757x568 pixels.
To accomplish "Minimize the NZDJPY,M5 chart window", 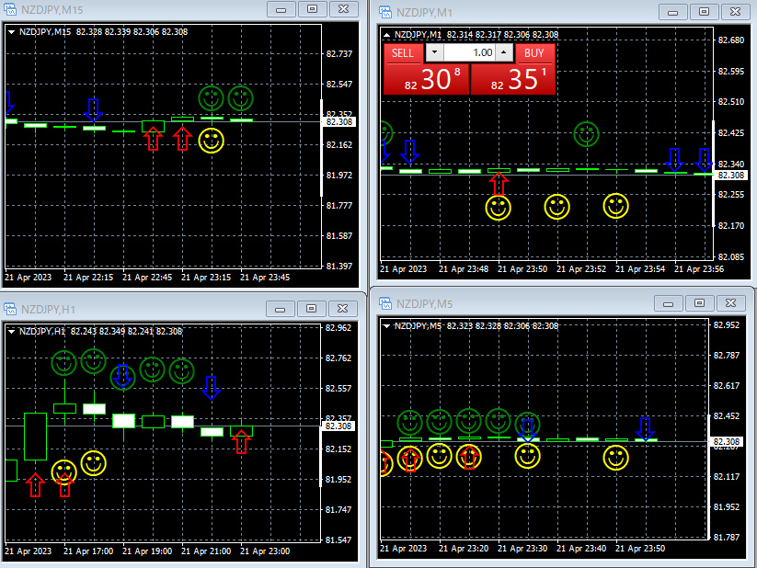I will click(x=668, y=303).
